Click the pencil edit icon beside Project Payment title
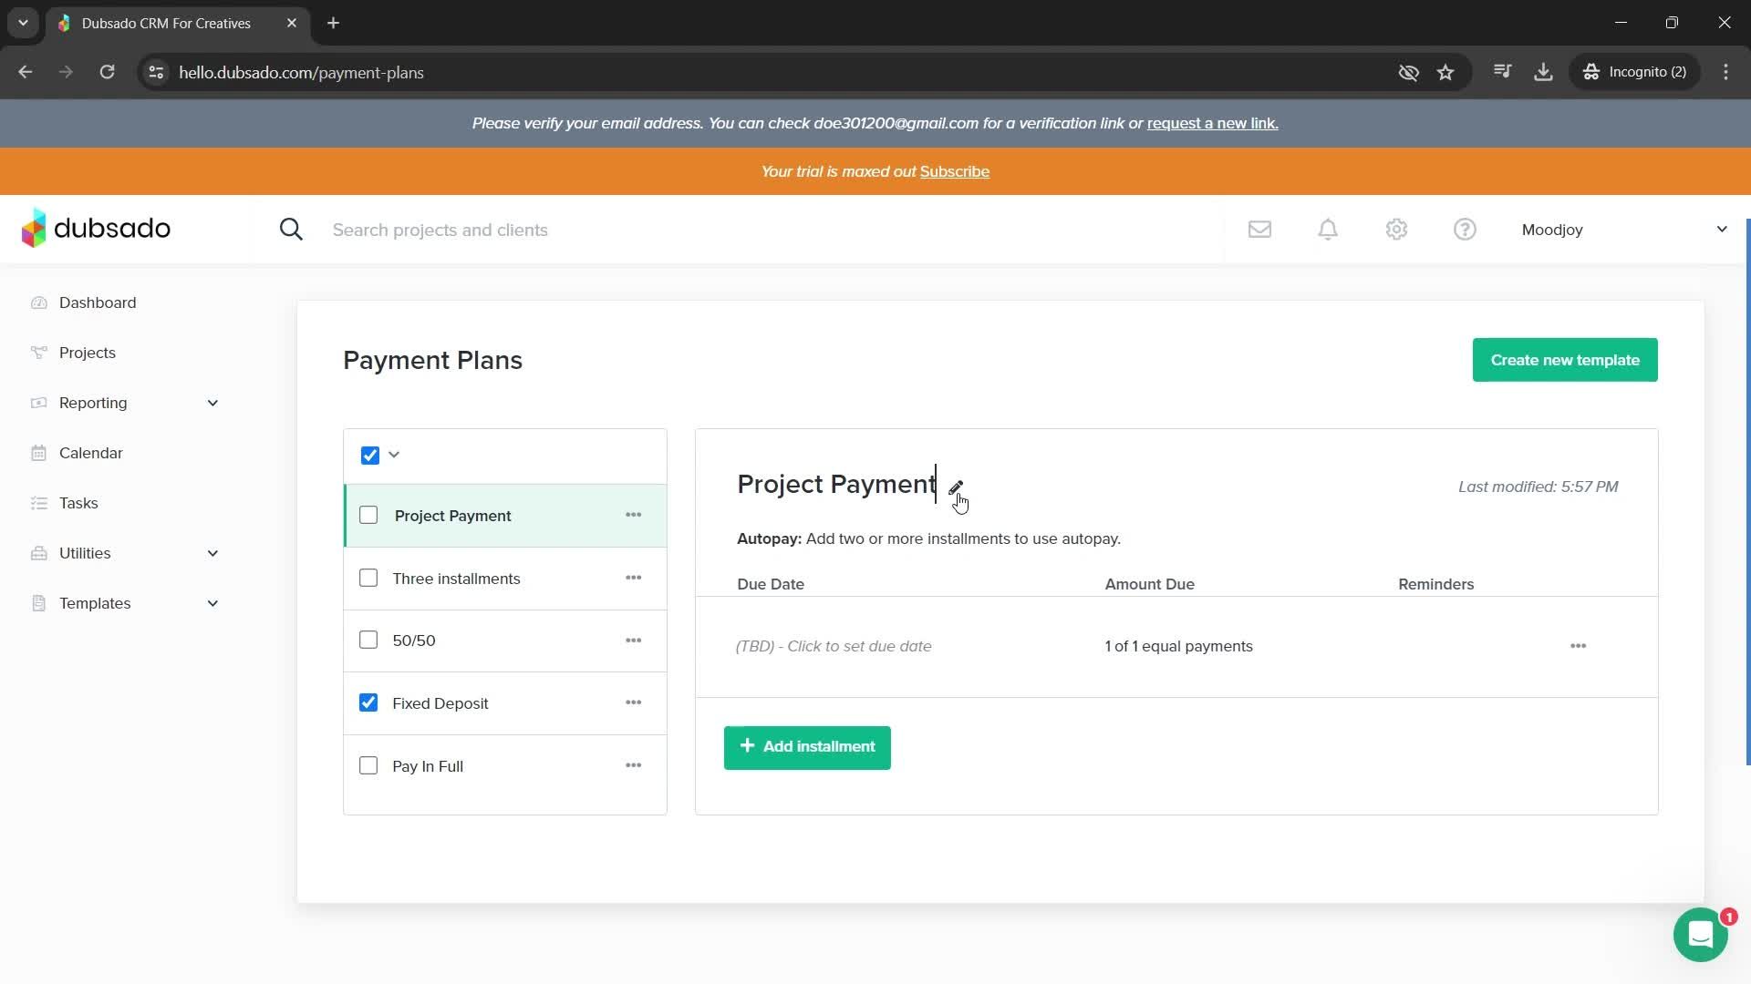The image size is (1751, 984). (x=956, y=487)
